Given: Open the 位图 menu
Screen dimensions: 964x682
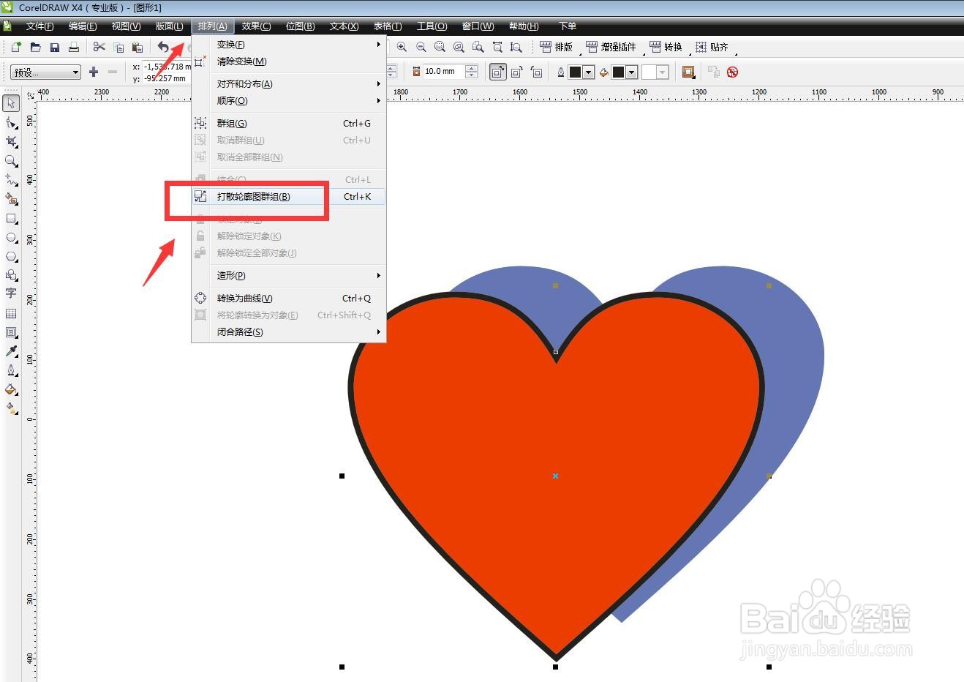Looking at the screenshot, I should pos(300,26).
